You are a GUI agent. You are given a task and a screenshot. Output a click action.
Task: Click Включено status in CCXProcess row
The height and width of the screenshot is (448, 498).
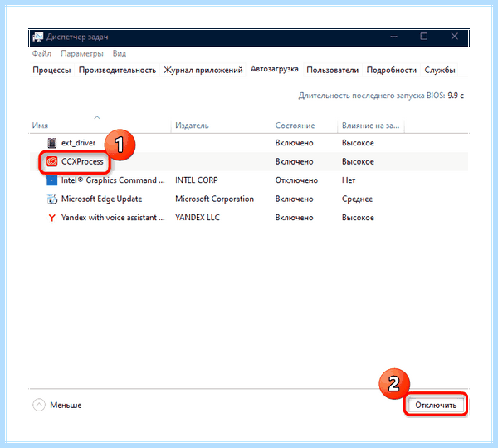294,161
